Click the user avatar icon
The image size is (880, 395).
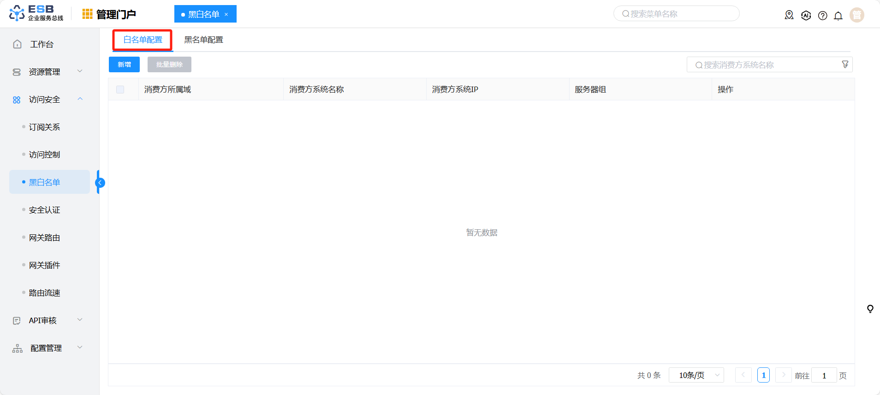coord(856,15)
